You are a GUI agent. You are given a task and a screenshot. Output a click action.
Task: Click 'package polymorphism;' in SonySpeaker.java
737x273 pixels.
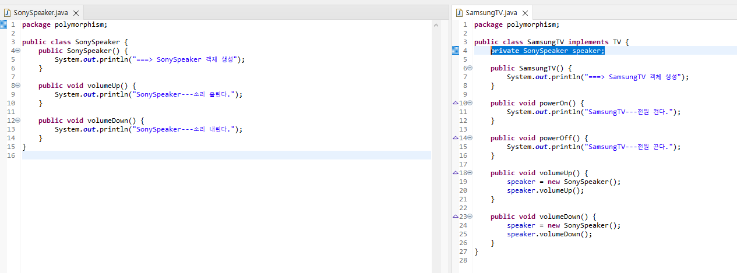click(65, 24)
